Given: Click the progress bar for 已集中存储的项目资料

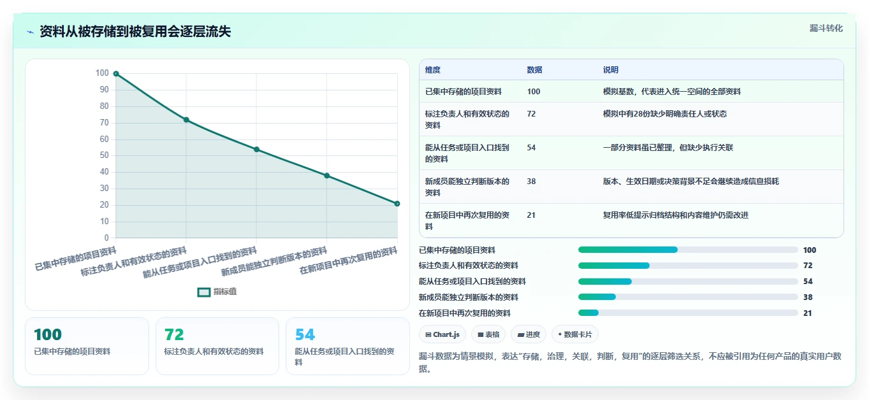Looking at the screenshot, I should tap(688, 250).
